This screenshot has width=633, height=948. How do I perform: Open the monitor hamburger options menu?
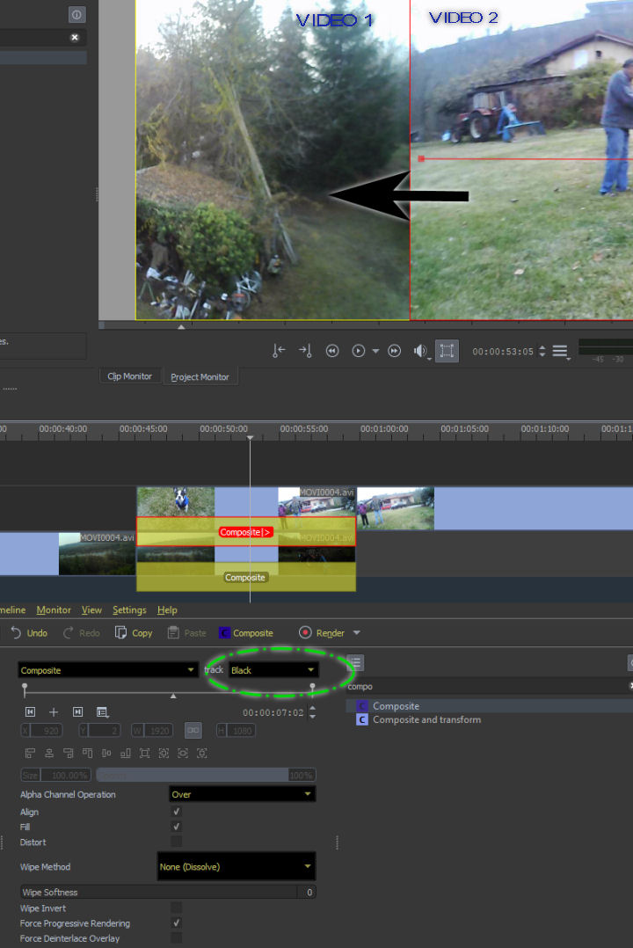560,351
